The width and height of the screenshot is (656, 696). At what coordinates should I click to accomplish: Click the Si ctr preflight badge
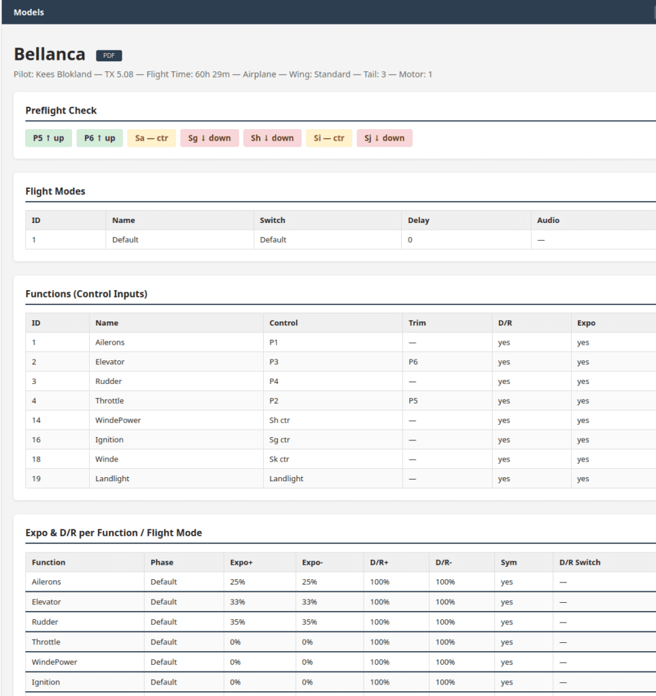point(329,138)
